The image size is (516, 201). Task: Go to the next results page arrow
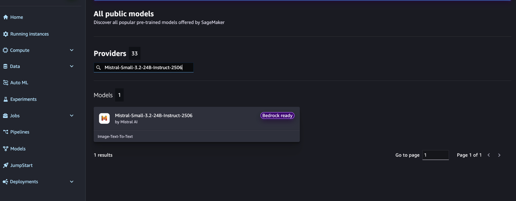[499, 155]
